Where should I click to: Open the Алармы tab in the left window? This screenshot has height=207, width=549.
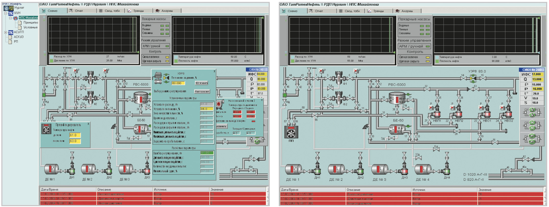pyautogui.click(x=167, y=11)
